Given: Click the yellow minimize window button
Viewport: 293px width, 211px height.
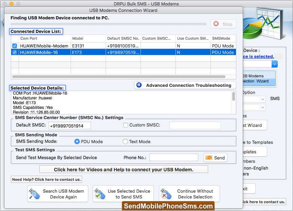Looking at the screenshot, I should tap(12, 3).
